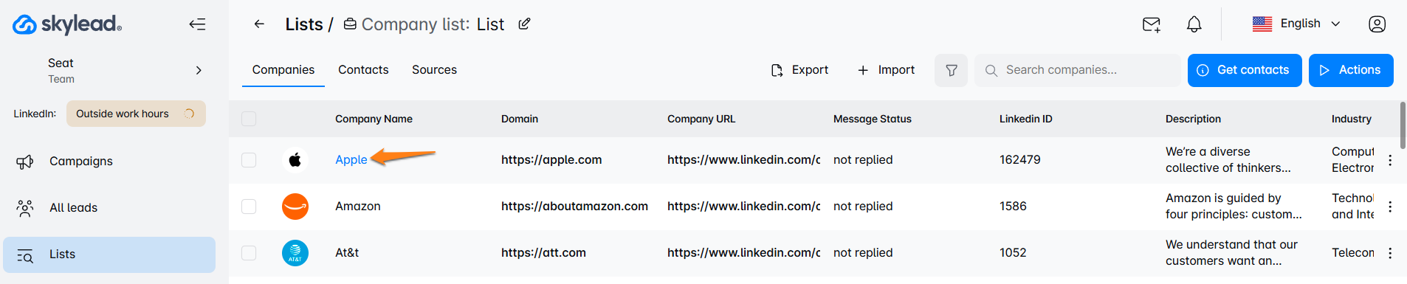This screenshot has height=284, width=1407.
Task: Click the Amazon company logo
Action: click(295, 207)
